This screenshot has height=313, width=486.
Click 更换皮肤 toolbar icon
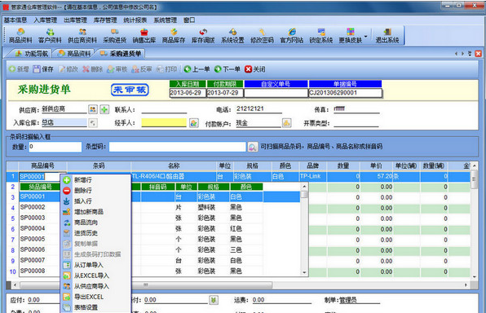click(x=351, y=36)
